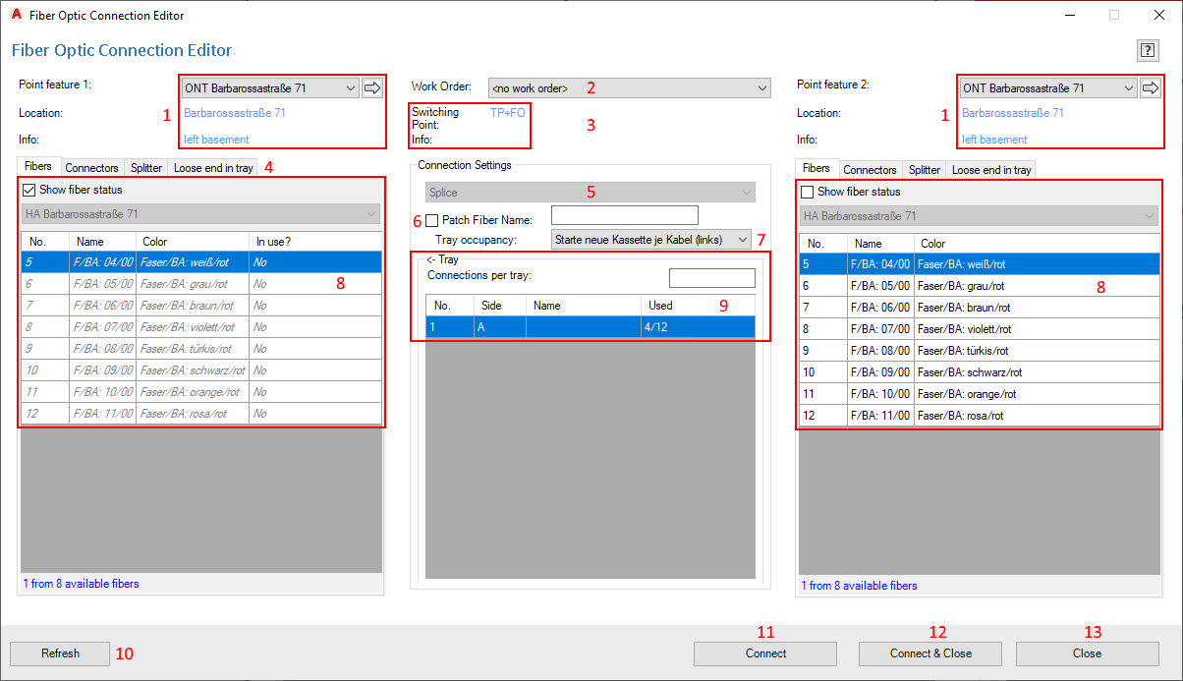Select right fiber row 7 braun/rot
Image resolution: width=1183 pixels, height=681 pixels.
pos(980,308)
